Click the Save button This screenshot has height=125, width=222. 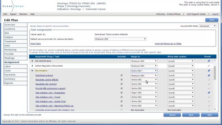pyautogui.click(x=191, y=115)
